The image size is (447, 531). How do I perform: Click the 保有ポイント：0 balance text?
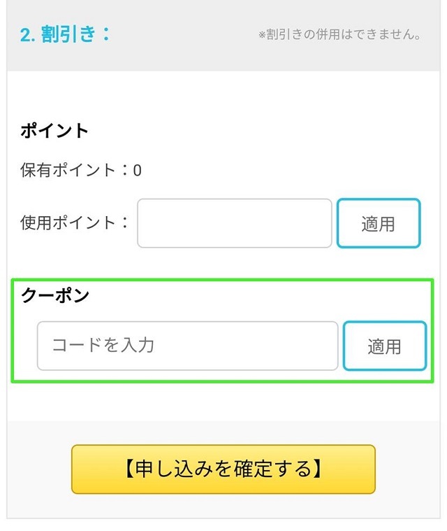81,170
